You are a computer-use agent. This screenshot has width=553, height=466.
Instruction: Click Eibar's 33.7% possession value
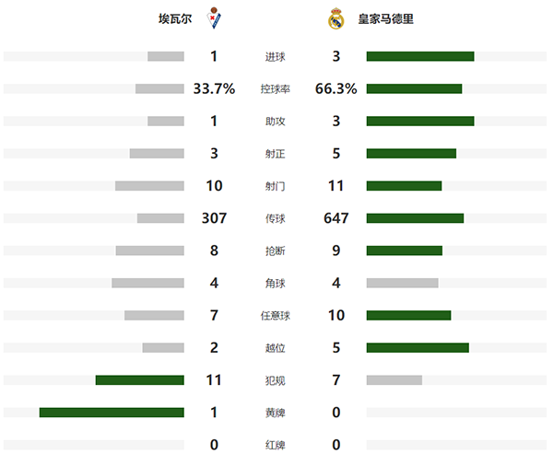(x=215, y=89)
